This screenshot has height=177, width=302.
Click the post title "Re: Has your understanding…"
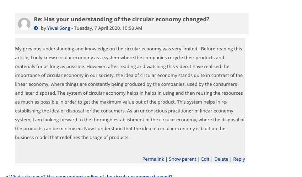click(x=122, y=20)
